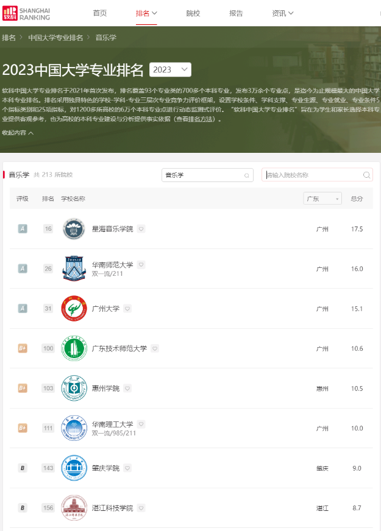Click the 惠州 city cell
The height and width of the screenshot is (531, 381).
click(322, 389)
